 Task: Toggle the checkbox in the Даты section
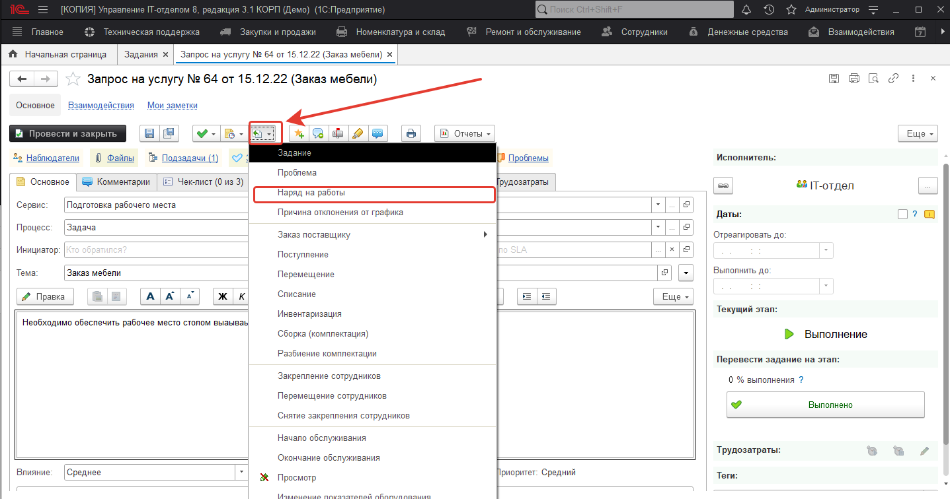click(902, 214)
